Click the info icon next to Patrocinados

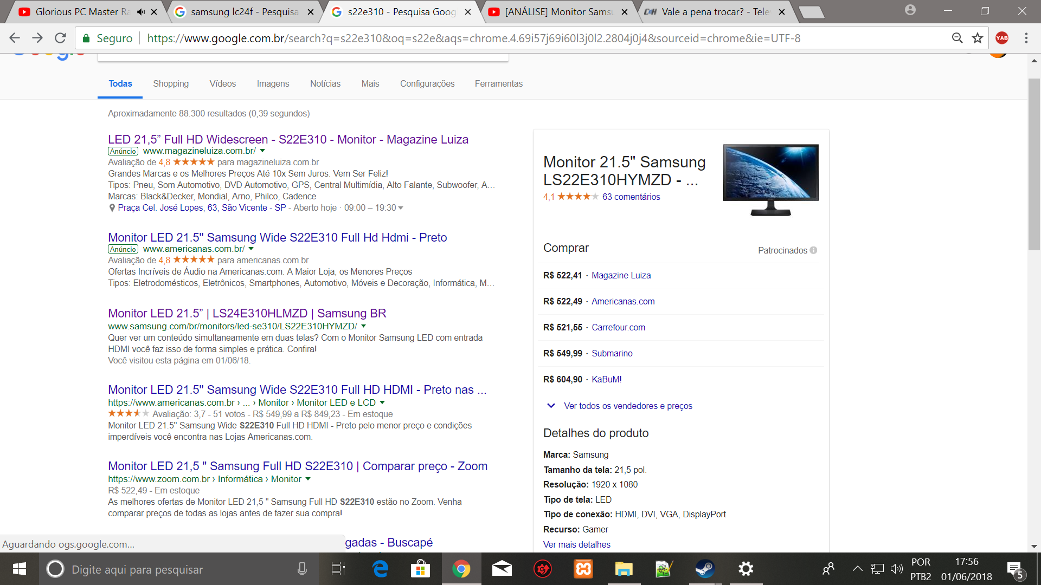point(813,250)
